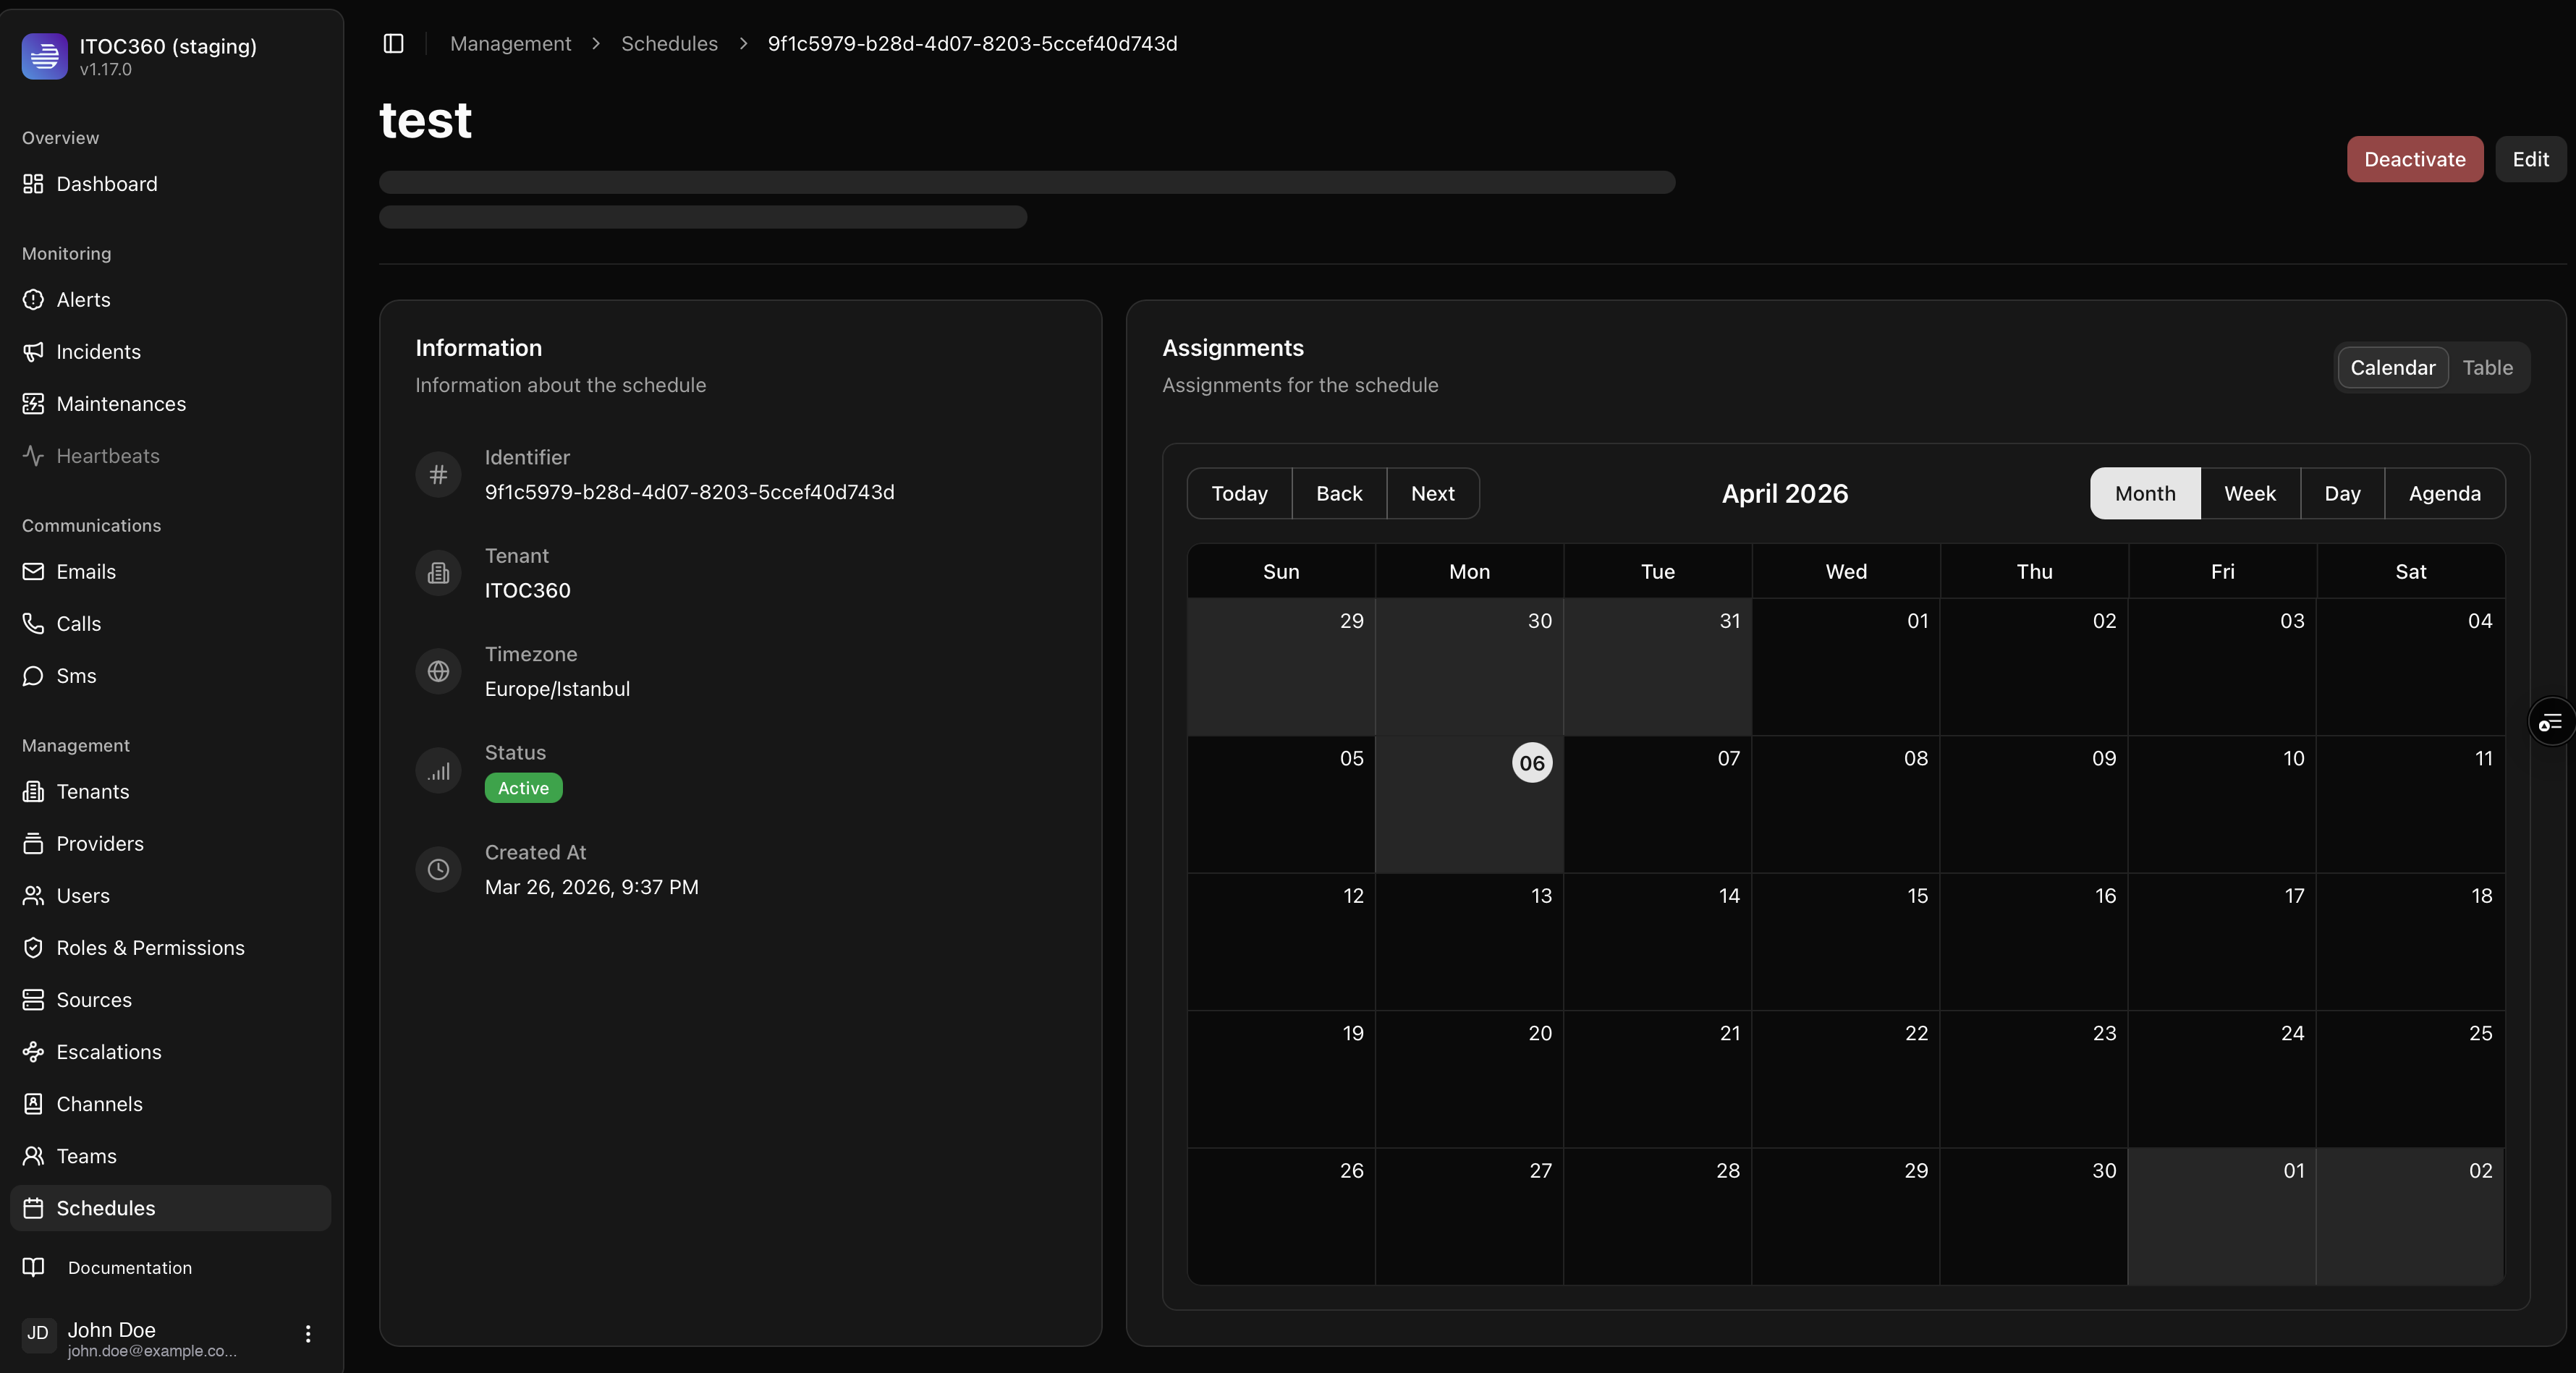Switch to Agenda view tab
The width and height of the screenshot is (2576, 1373).
click(2444, 494)
